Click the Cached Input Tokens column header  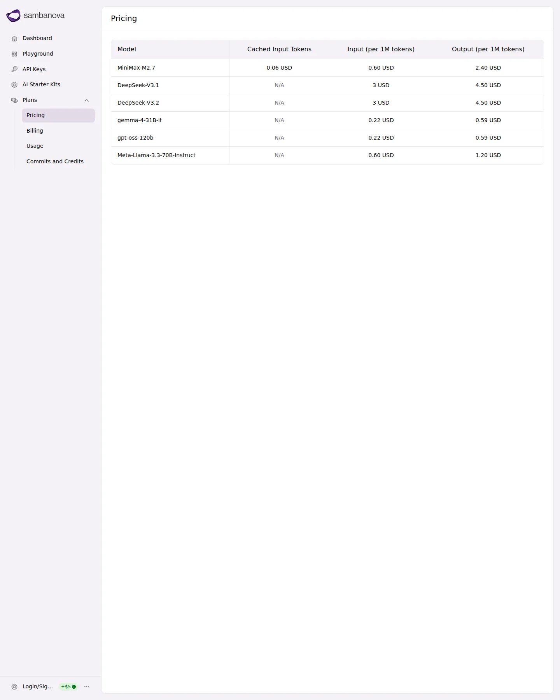[x=279, y=49]
